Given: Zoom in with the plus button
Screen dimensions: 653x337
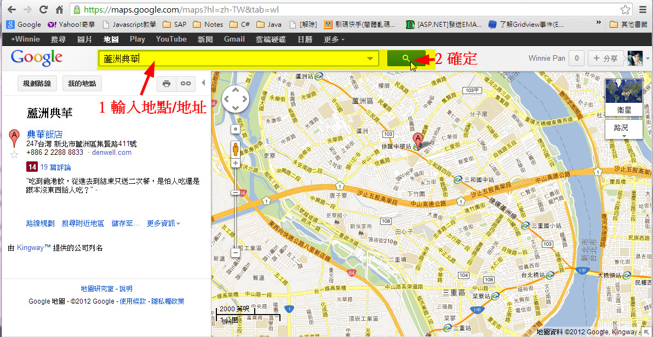Looking at the screenshot, I should pos(236,163).
